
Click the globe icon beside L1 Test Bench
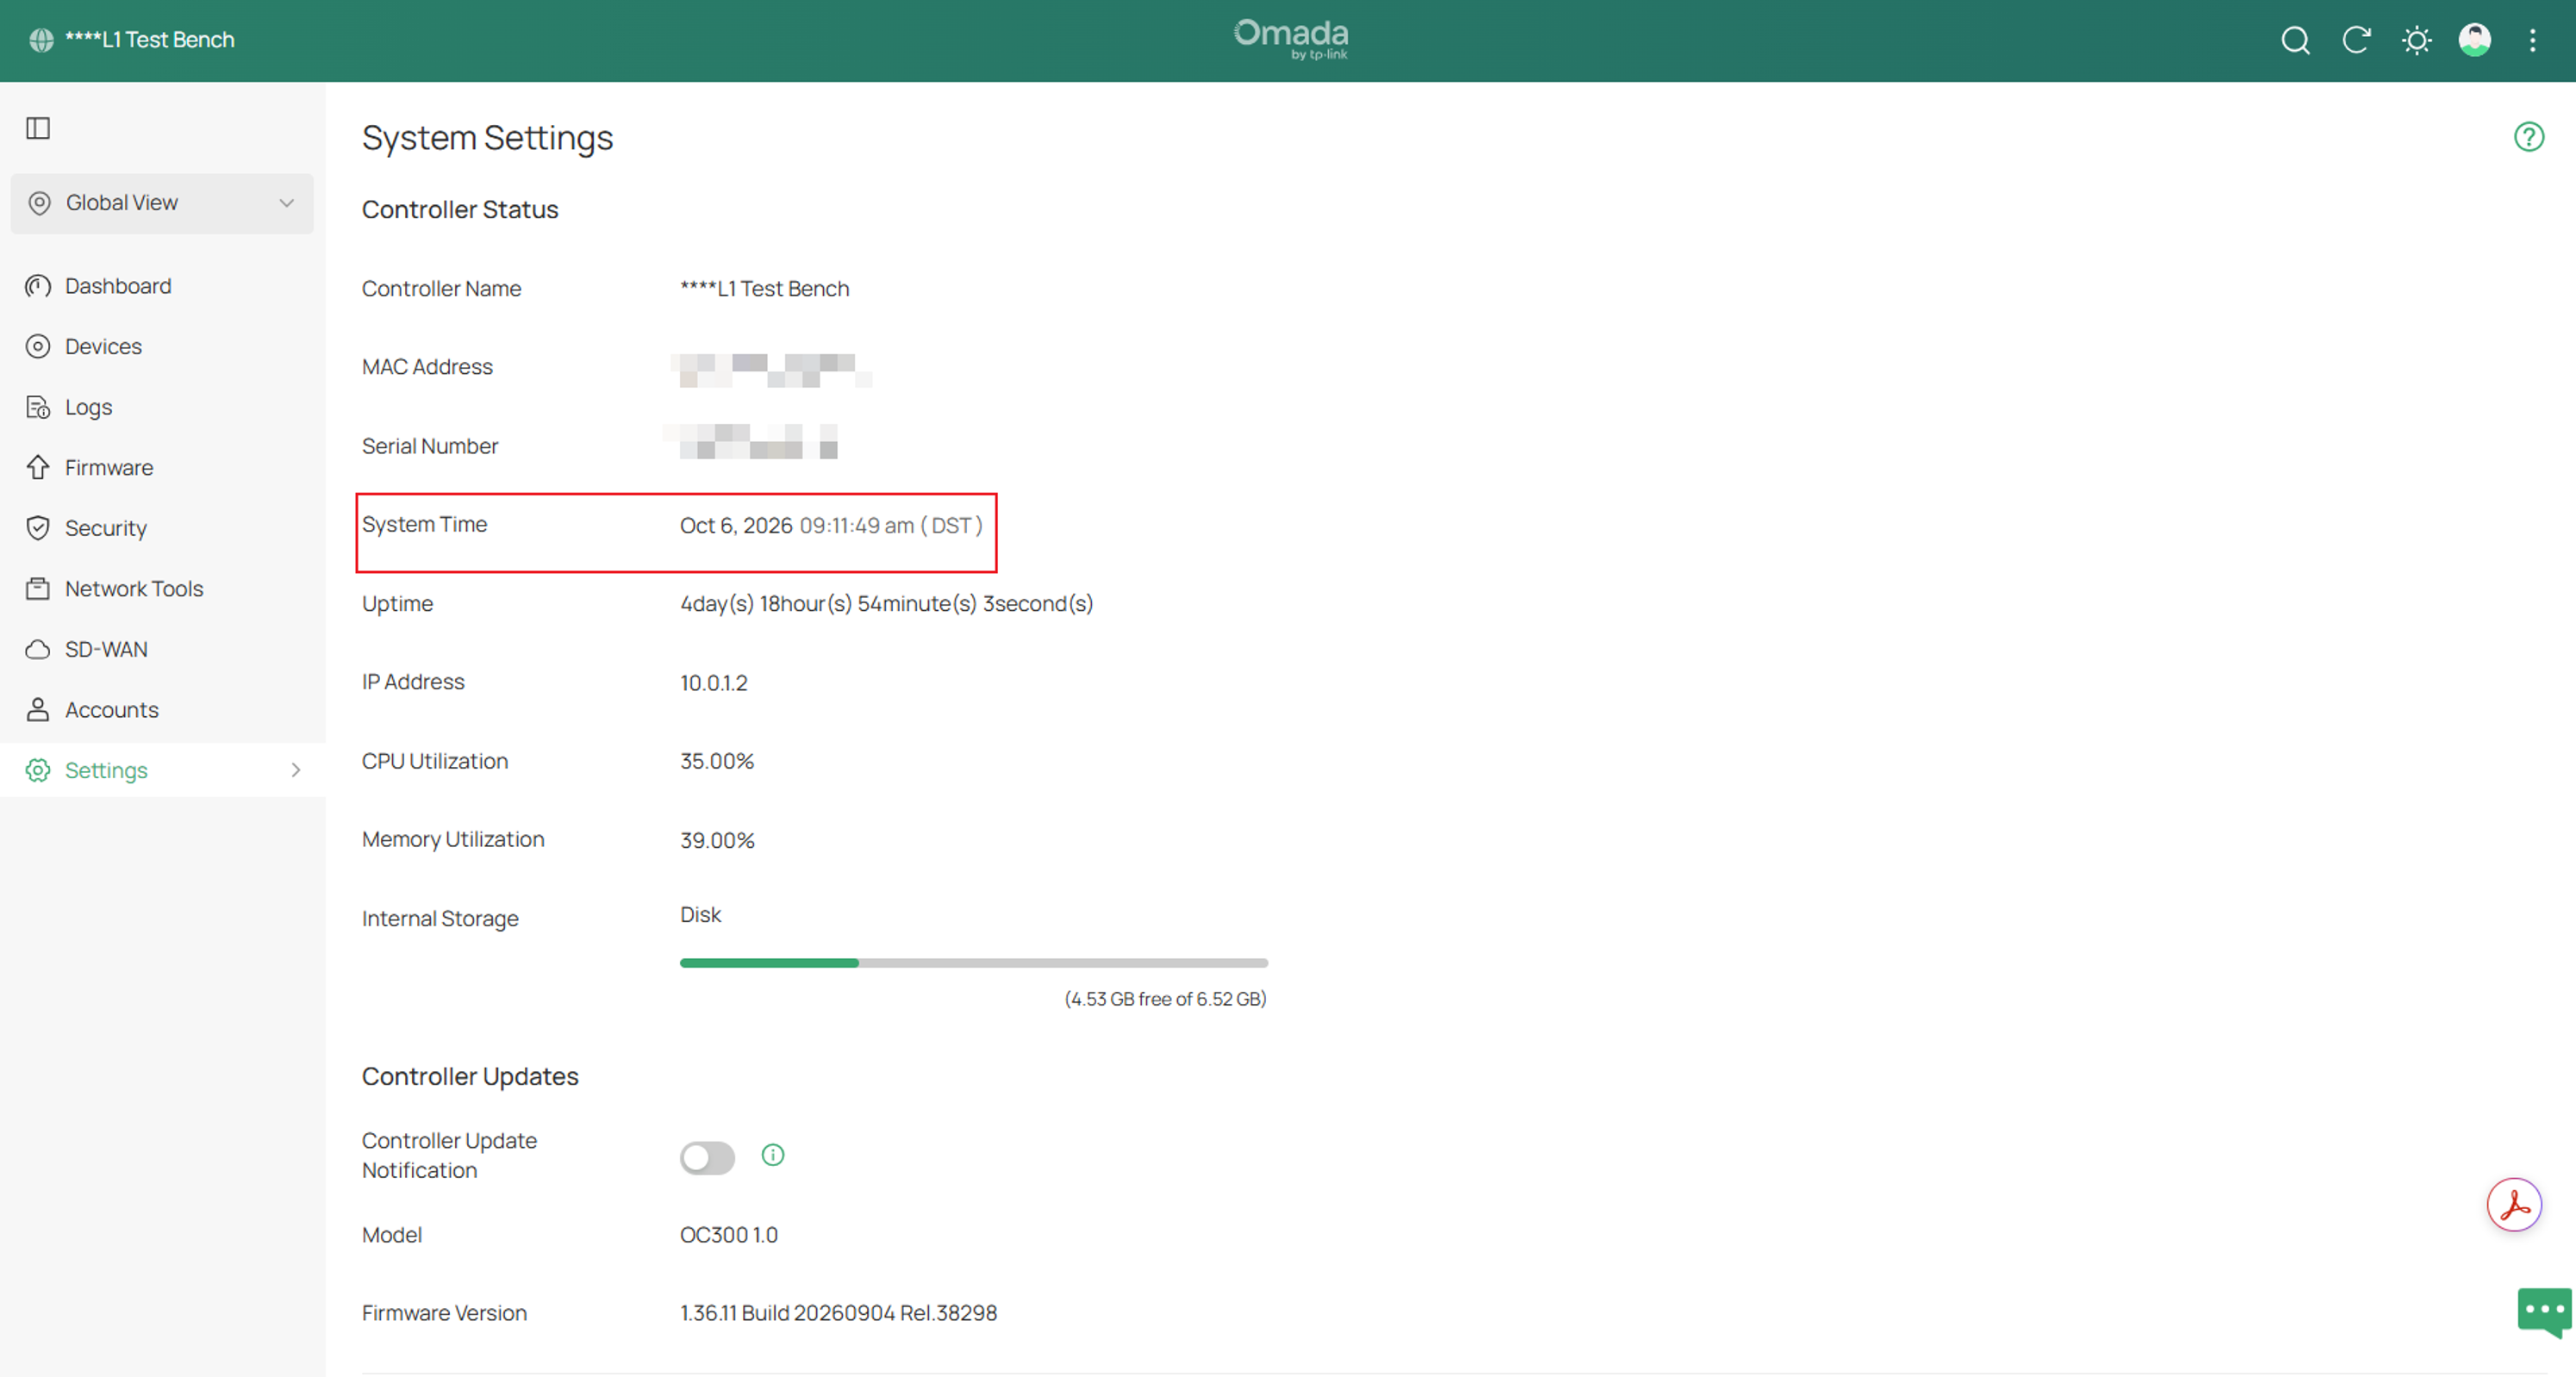tap(41, 40)
